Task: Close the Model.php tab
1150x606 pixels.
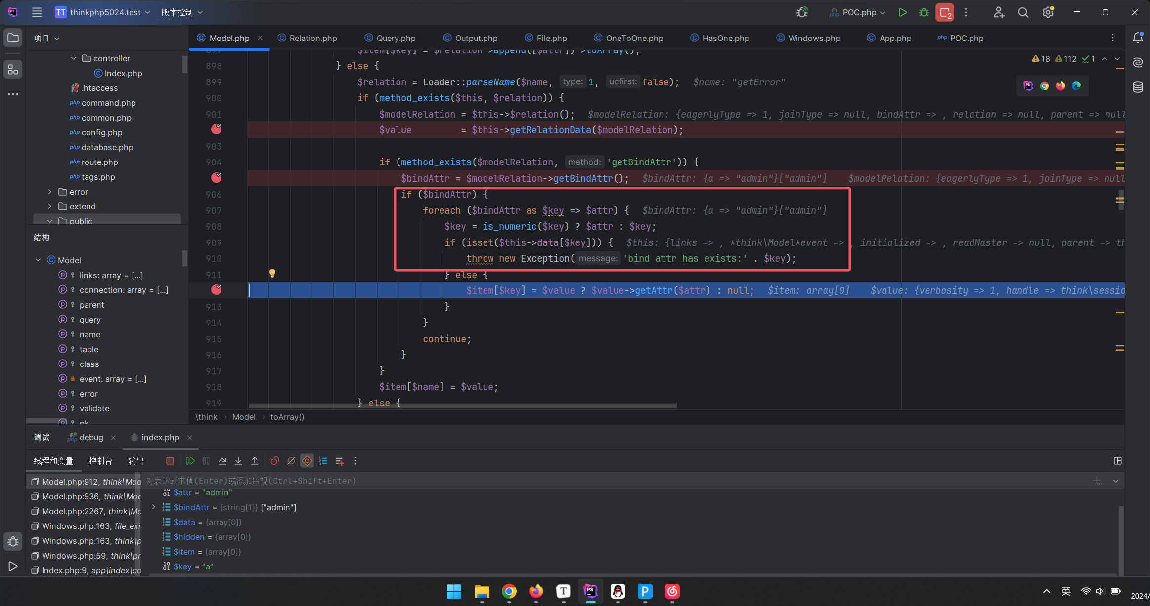Action: pyautogui.click(x=260, y=38)
